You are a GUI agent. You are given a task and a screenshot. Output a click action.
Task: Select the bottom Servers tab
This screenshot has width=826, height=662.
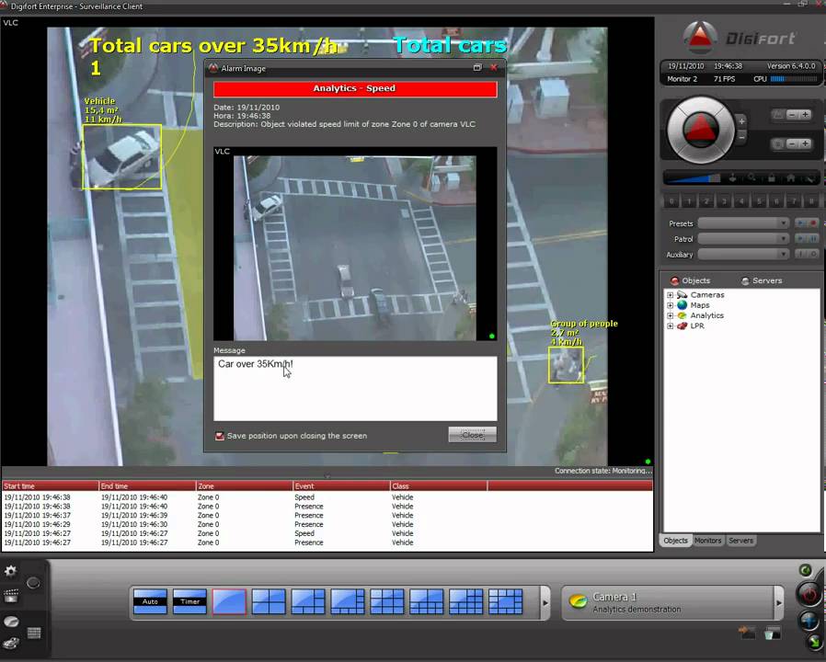point(740,541)
